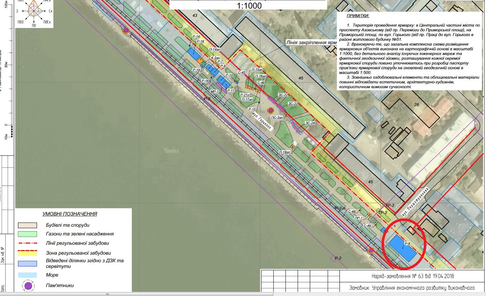
Task: Click the 1:1000 scale title
Action: click(249, 5)
